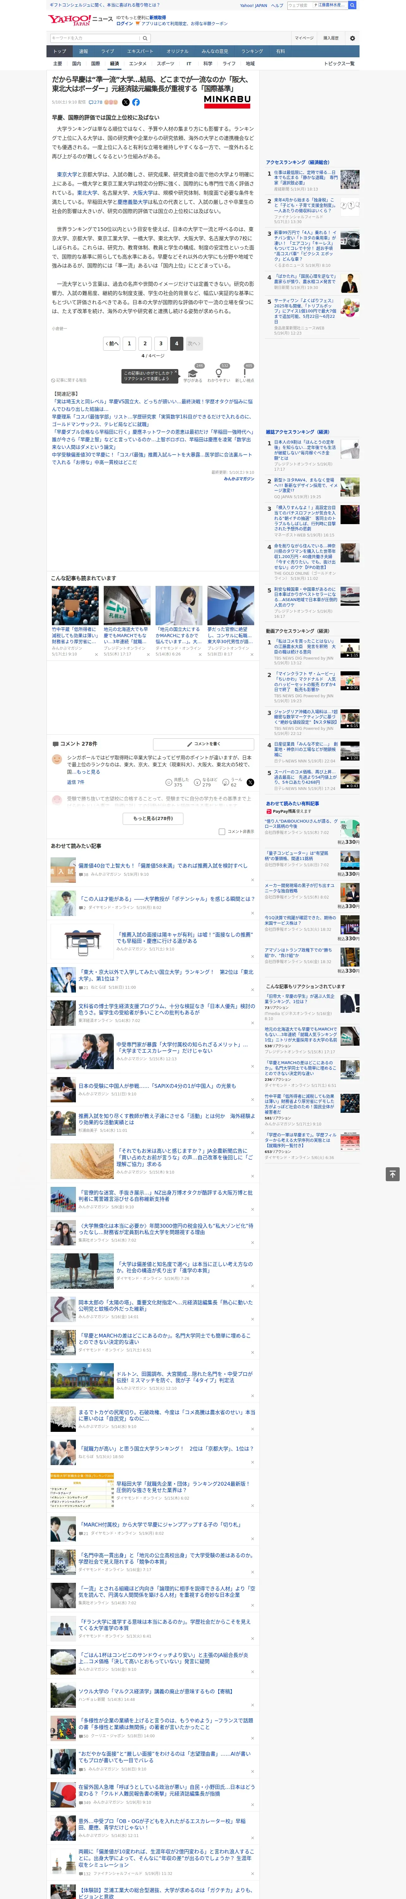
Task: Click なるほど reaction on first comment
Action: [198, 781]
